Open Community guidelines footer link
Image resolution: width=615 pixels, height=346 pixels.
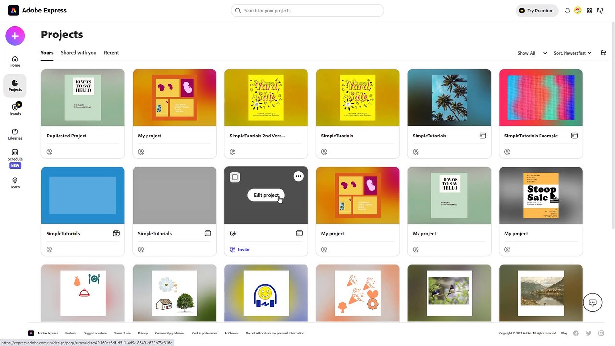click(170, 333)
